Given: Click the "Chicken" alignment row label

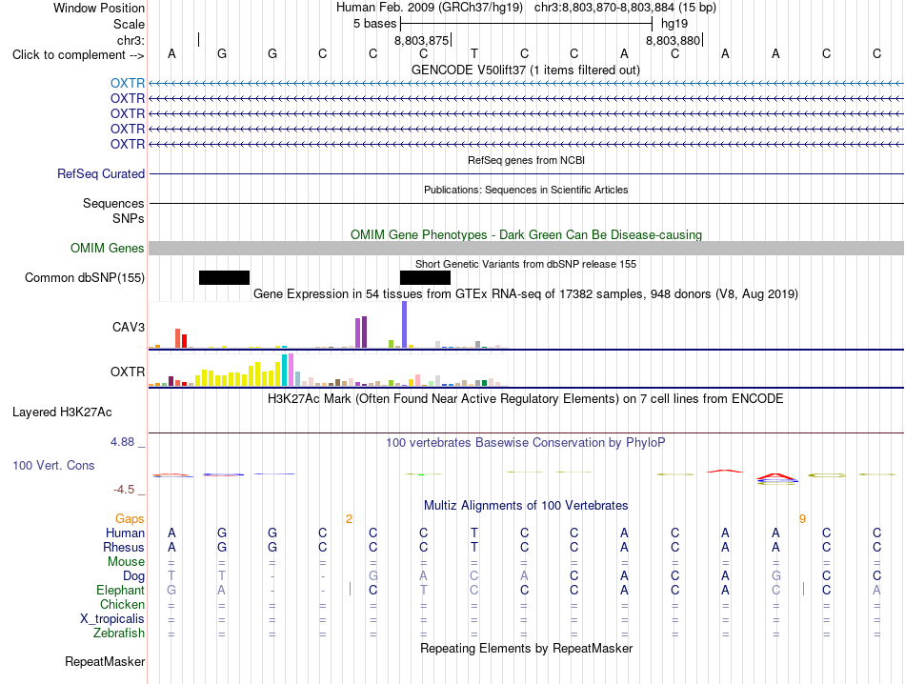Looking at the screenshot, I should pos(122,604).
